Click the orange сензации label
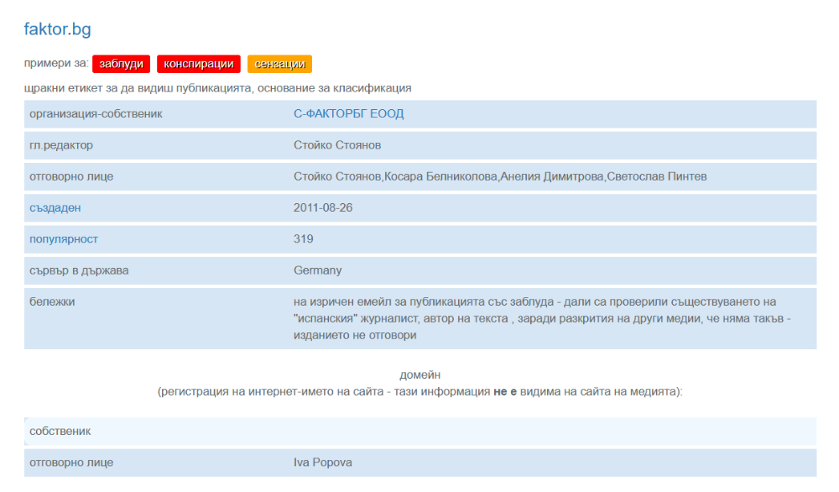 [x=279, y=64]
